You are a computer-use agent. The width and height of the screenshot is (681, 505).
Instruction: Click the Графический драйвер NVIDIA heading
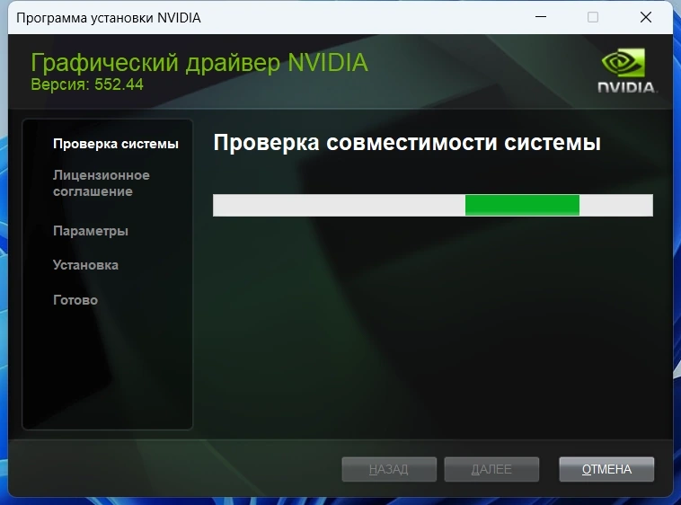click(x=199, y=63)
